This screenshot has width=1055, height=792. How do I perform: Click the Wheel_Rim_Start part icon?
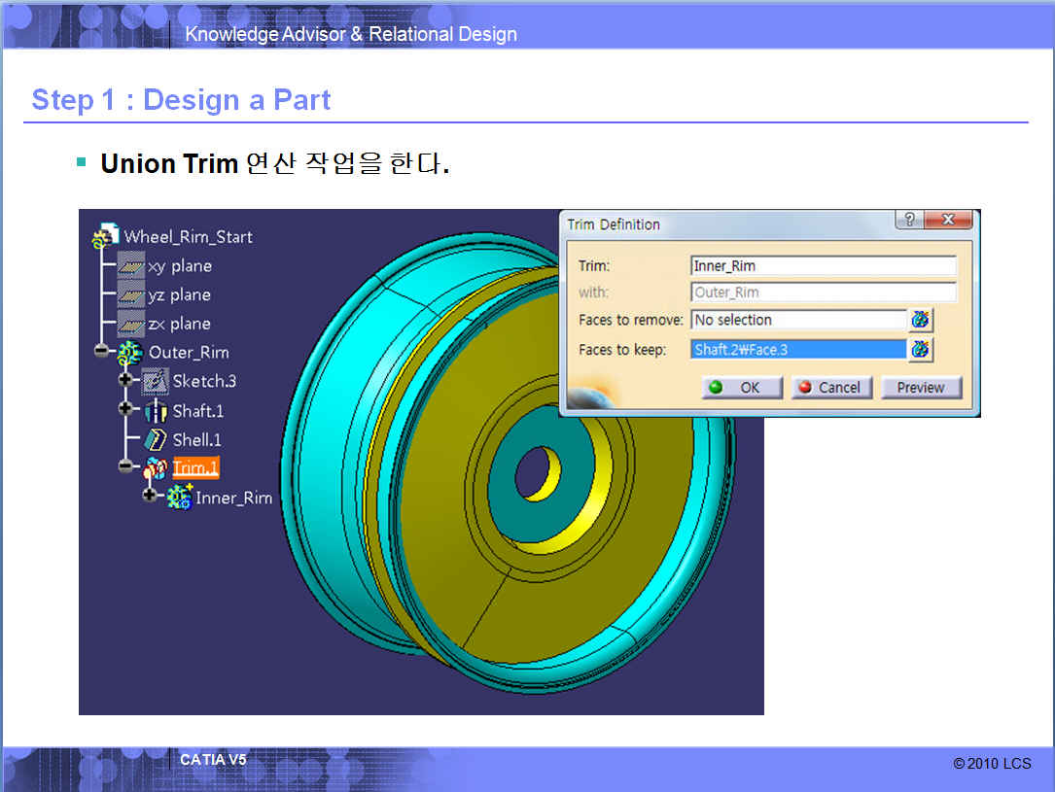(x=106, y=236)
